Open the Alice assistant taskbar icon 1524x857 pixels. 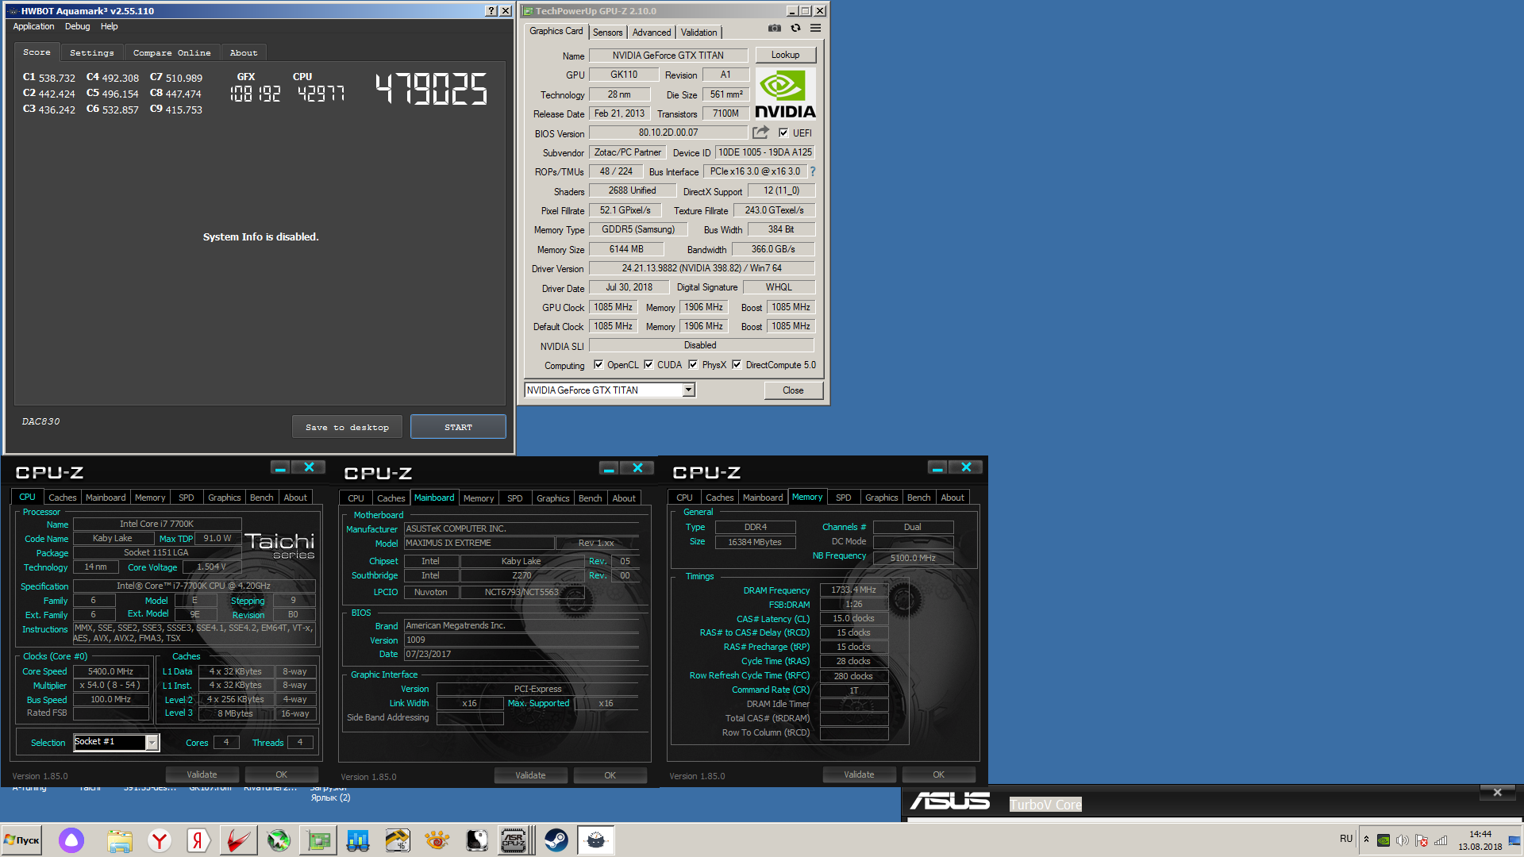(71, 840)
